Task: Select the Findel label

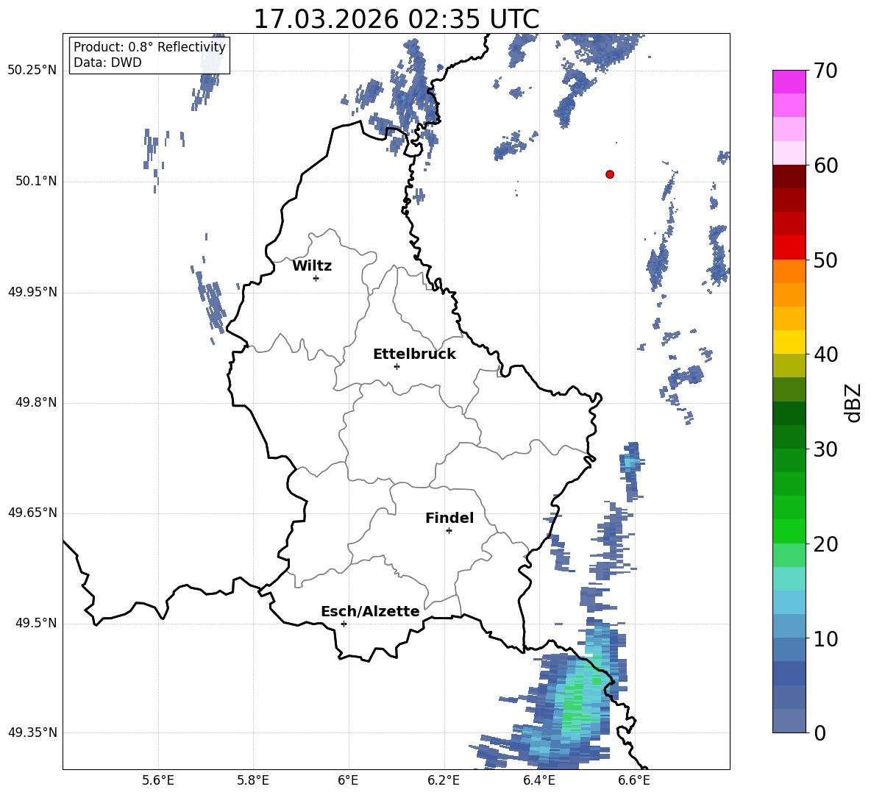Action: click(x=449, y=518)
